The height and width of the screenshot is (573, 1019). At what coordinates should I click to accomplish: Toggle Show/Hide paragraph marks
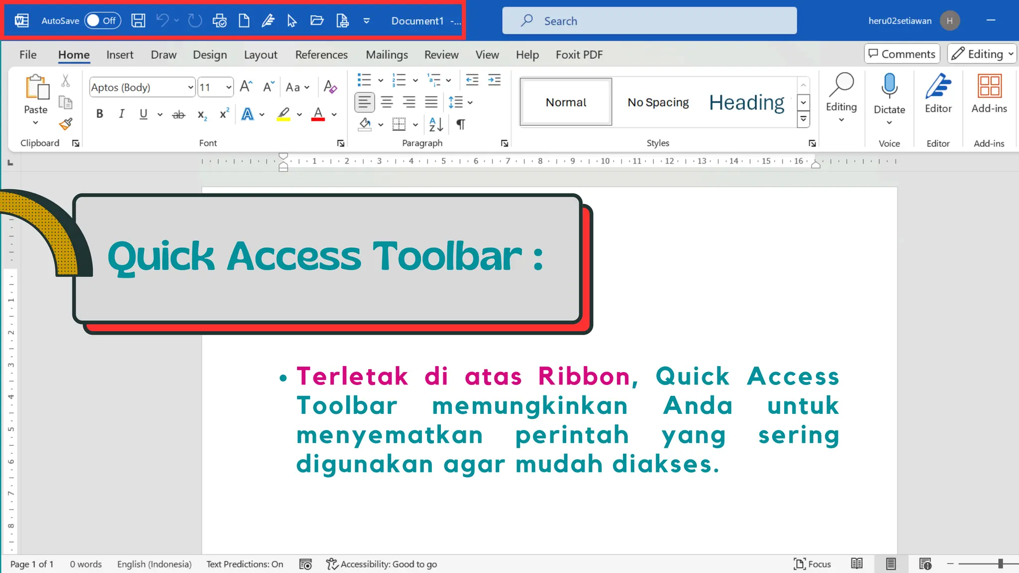461,124
